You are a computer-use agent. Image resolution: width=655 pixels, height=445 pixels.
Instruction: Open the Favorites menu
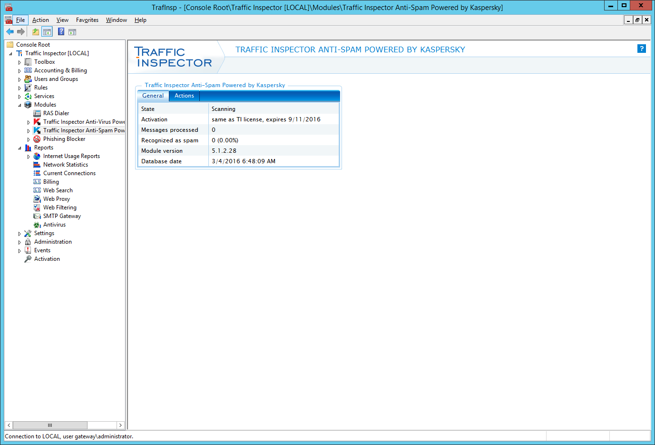pos(87,20)
